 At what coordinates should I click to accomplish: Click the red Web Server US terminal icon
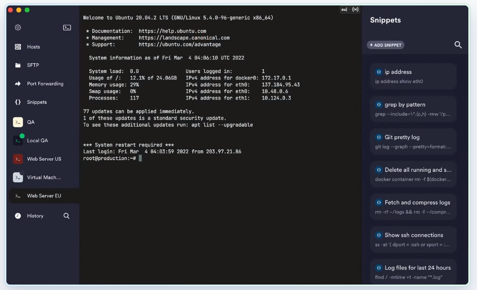tap(18, 159)
